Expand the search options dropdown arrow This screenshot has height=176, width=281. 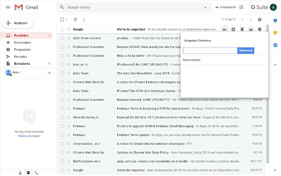click(205, 7)
